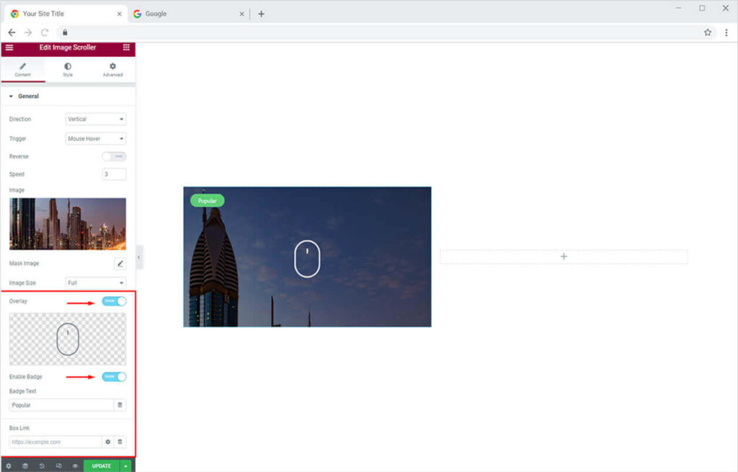This screenshot has height=472, width=738.
Task: Open the Direction dropdown set to Vertical
Action: tap(96, 120)
